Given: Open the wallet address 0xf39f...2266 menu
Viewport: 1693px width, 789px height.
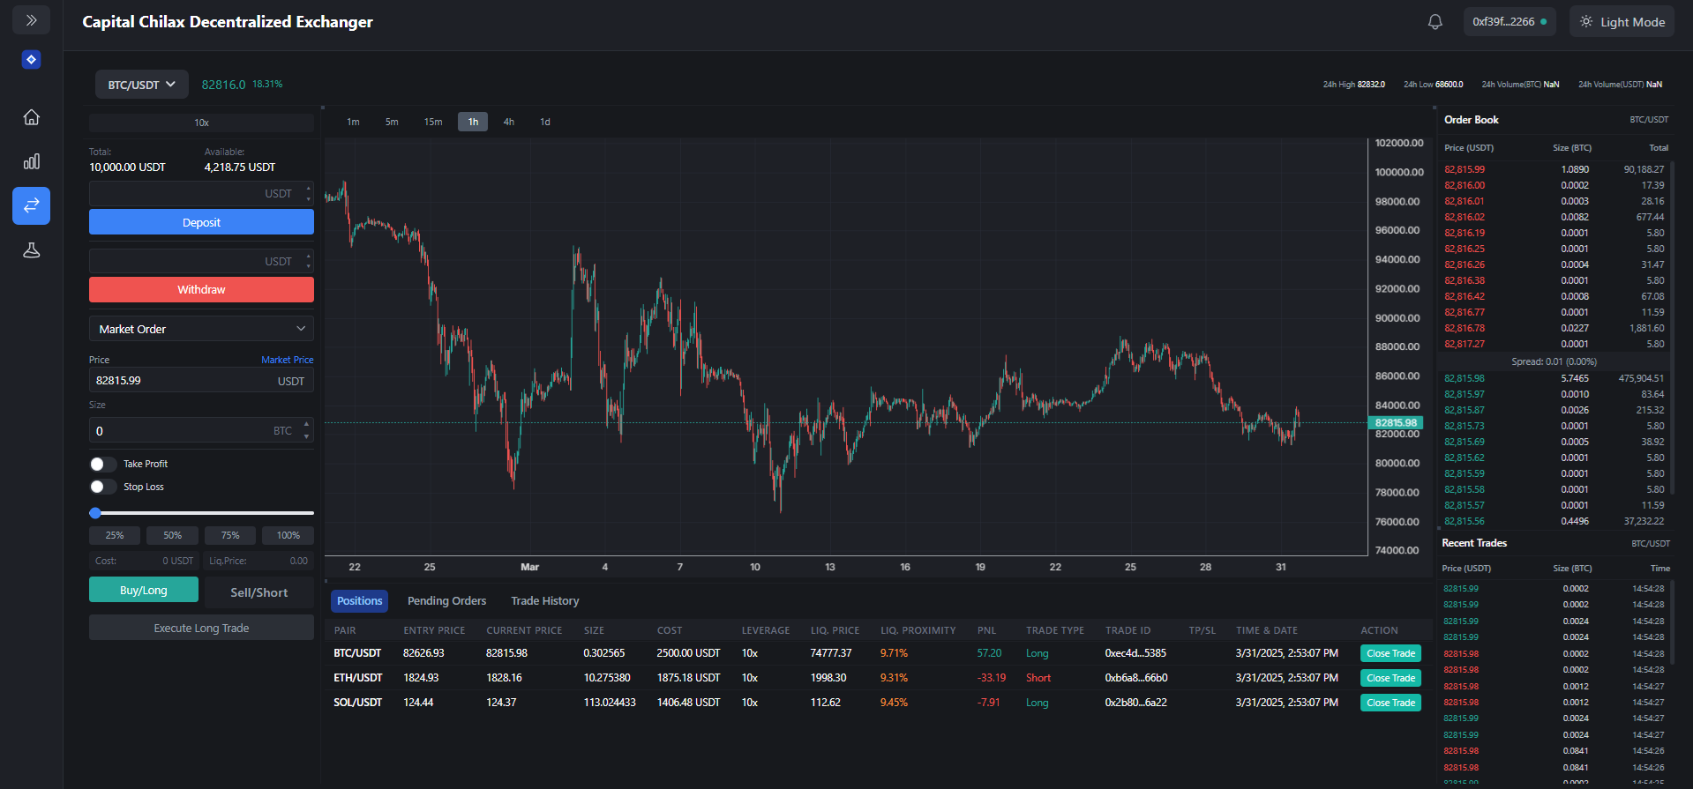Looking at the screenshot, I should click(x=1509, y=22).
